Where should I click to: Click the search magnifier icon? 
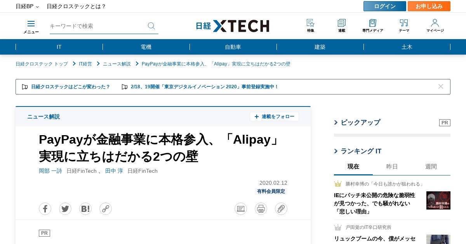pos(151,26)
